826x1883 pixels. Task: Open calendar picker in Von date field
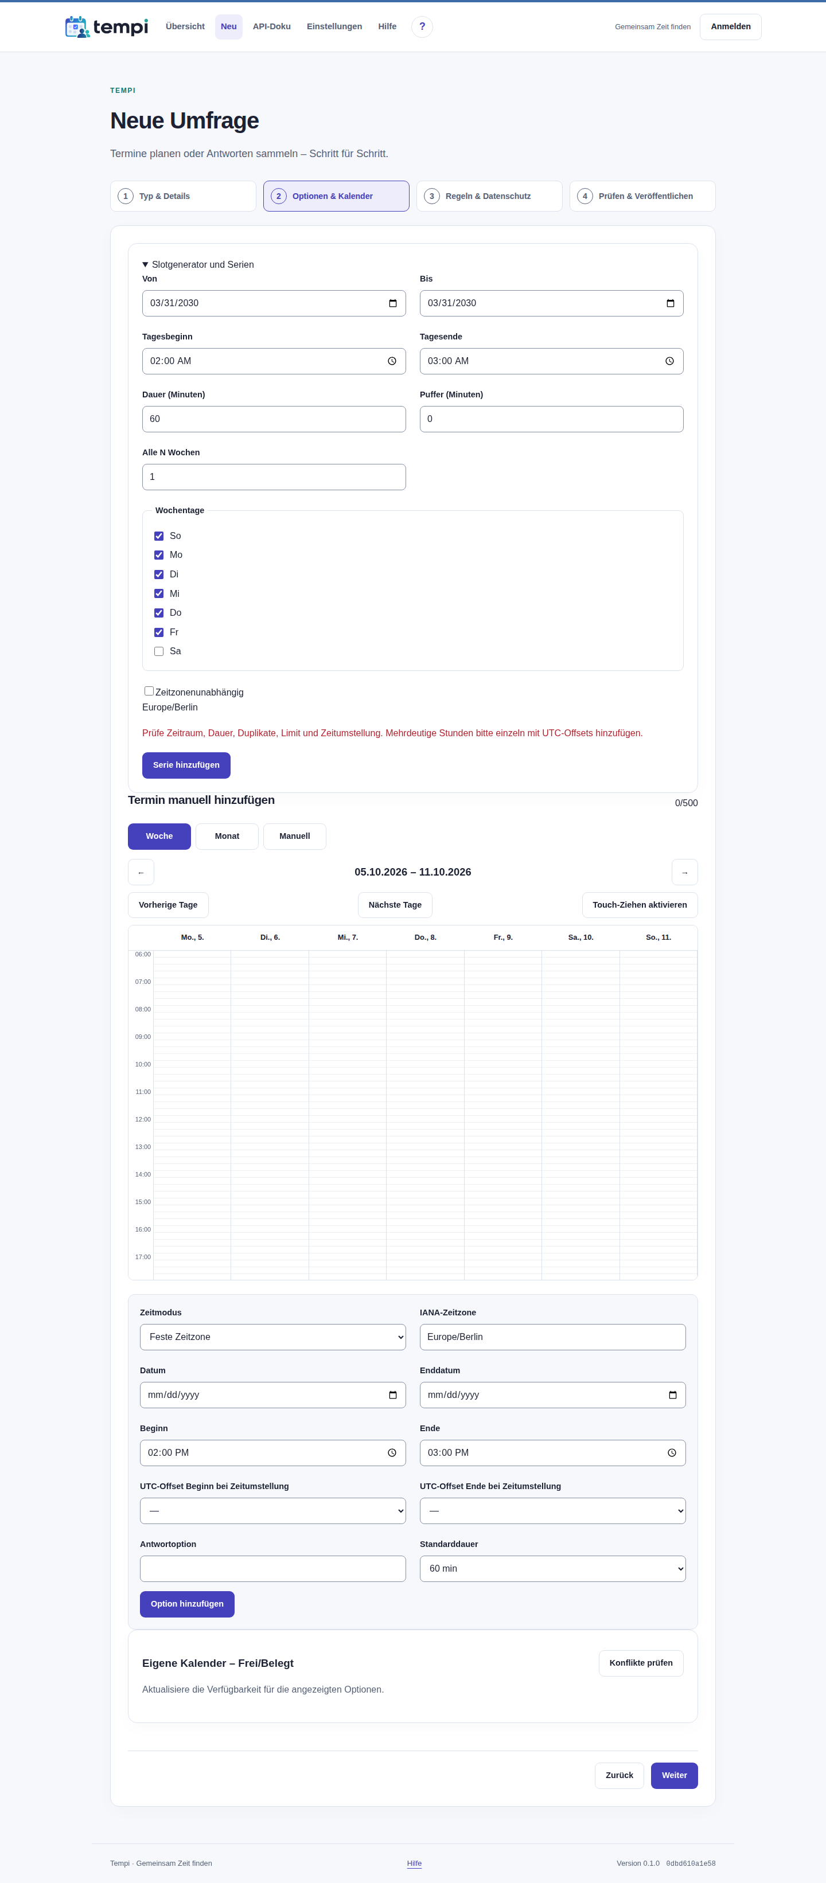tap(392, 303)
